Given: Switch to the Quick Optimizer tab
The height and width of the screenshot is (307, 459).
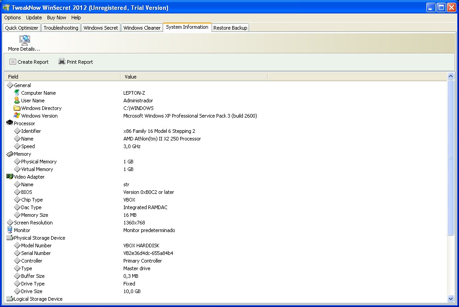Looking at the screenshot, I should pos(22,27).
